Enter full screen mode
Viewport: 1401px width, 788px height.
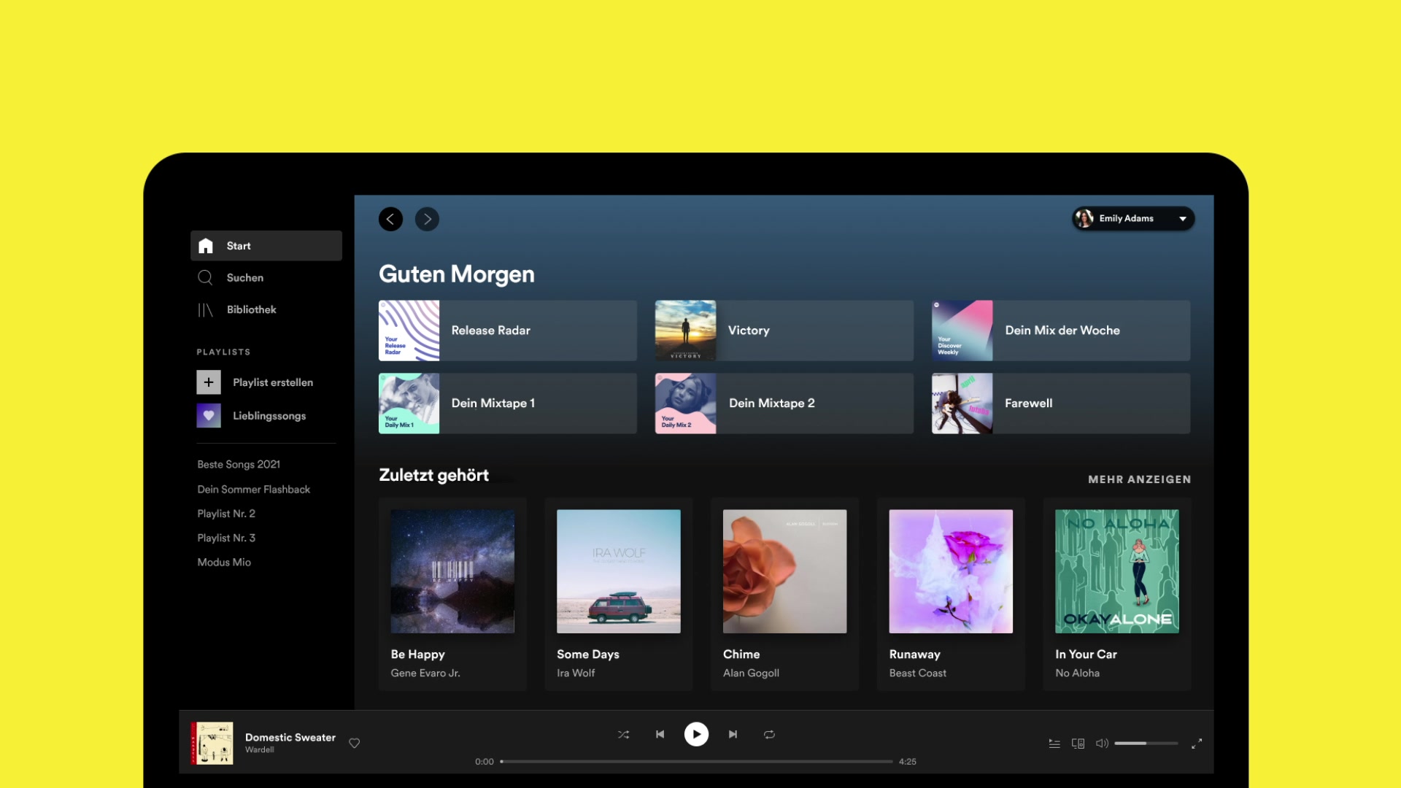coord(1197,743)
